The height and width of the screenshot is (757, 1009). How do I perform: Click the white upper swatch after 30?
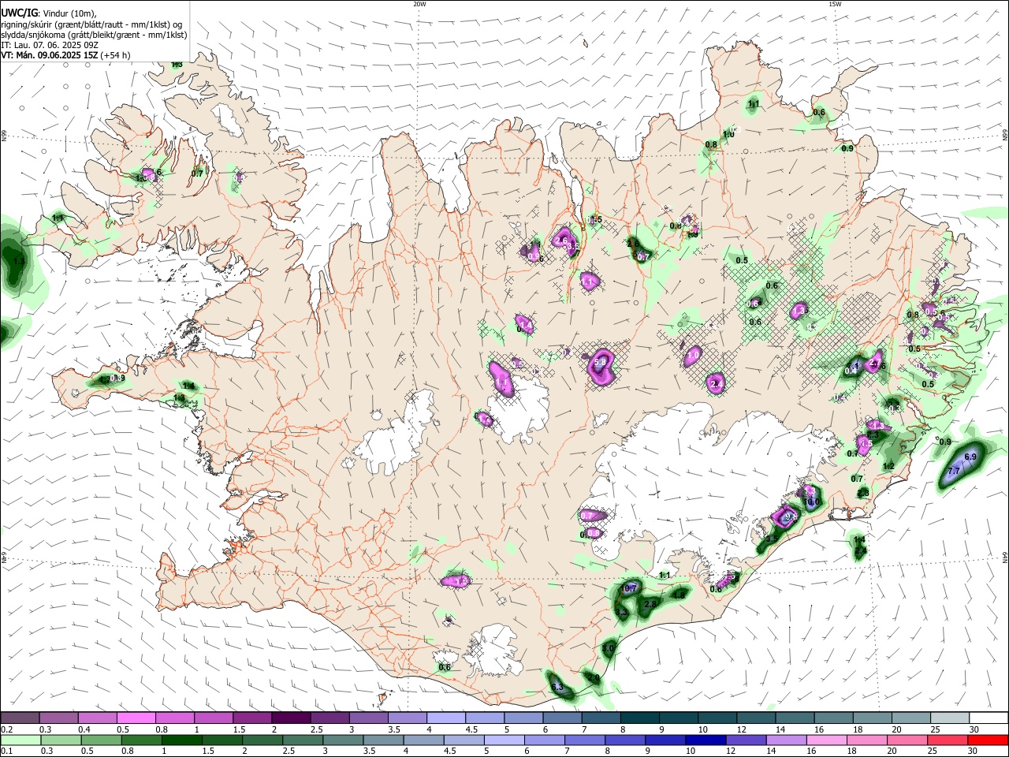989,718
